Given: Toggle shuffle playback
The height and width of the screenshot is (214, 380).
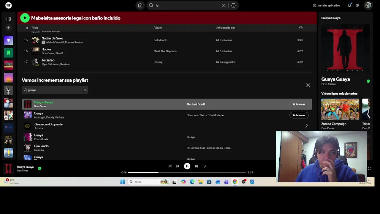Looking at the screenshot, I should coord(170,166).
